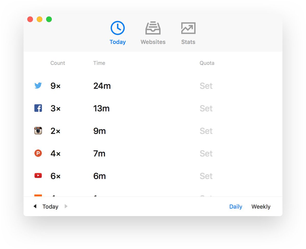Image resolution: width=306 pixels, height=249 pixels.
Task: Enable the Daily view
Action: (235, 206)
